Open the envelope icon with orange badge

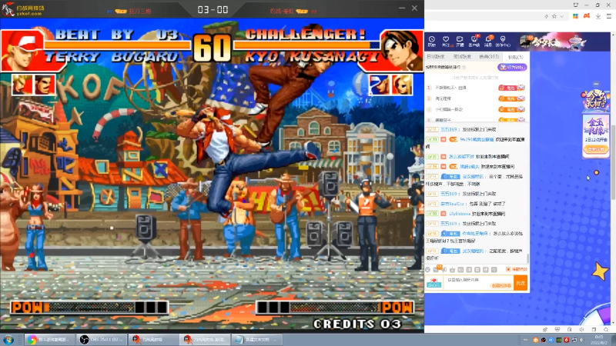pos(436,269)
